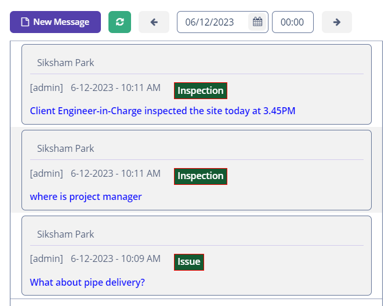Screen dimensions: 392x306
Task: Select Siksham Park header in third message
Action: [66, 234]
